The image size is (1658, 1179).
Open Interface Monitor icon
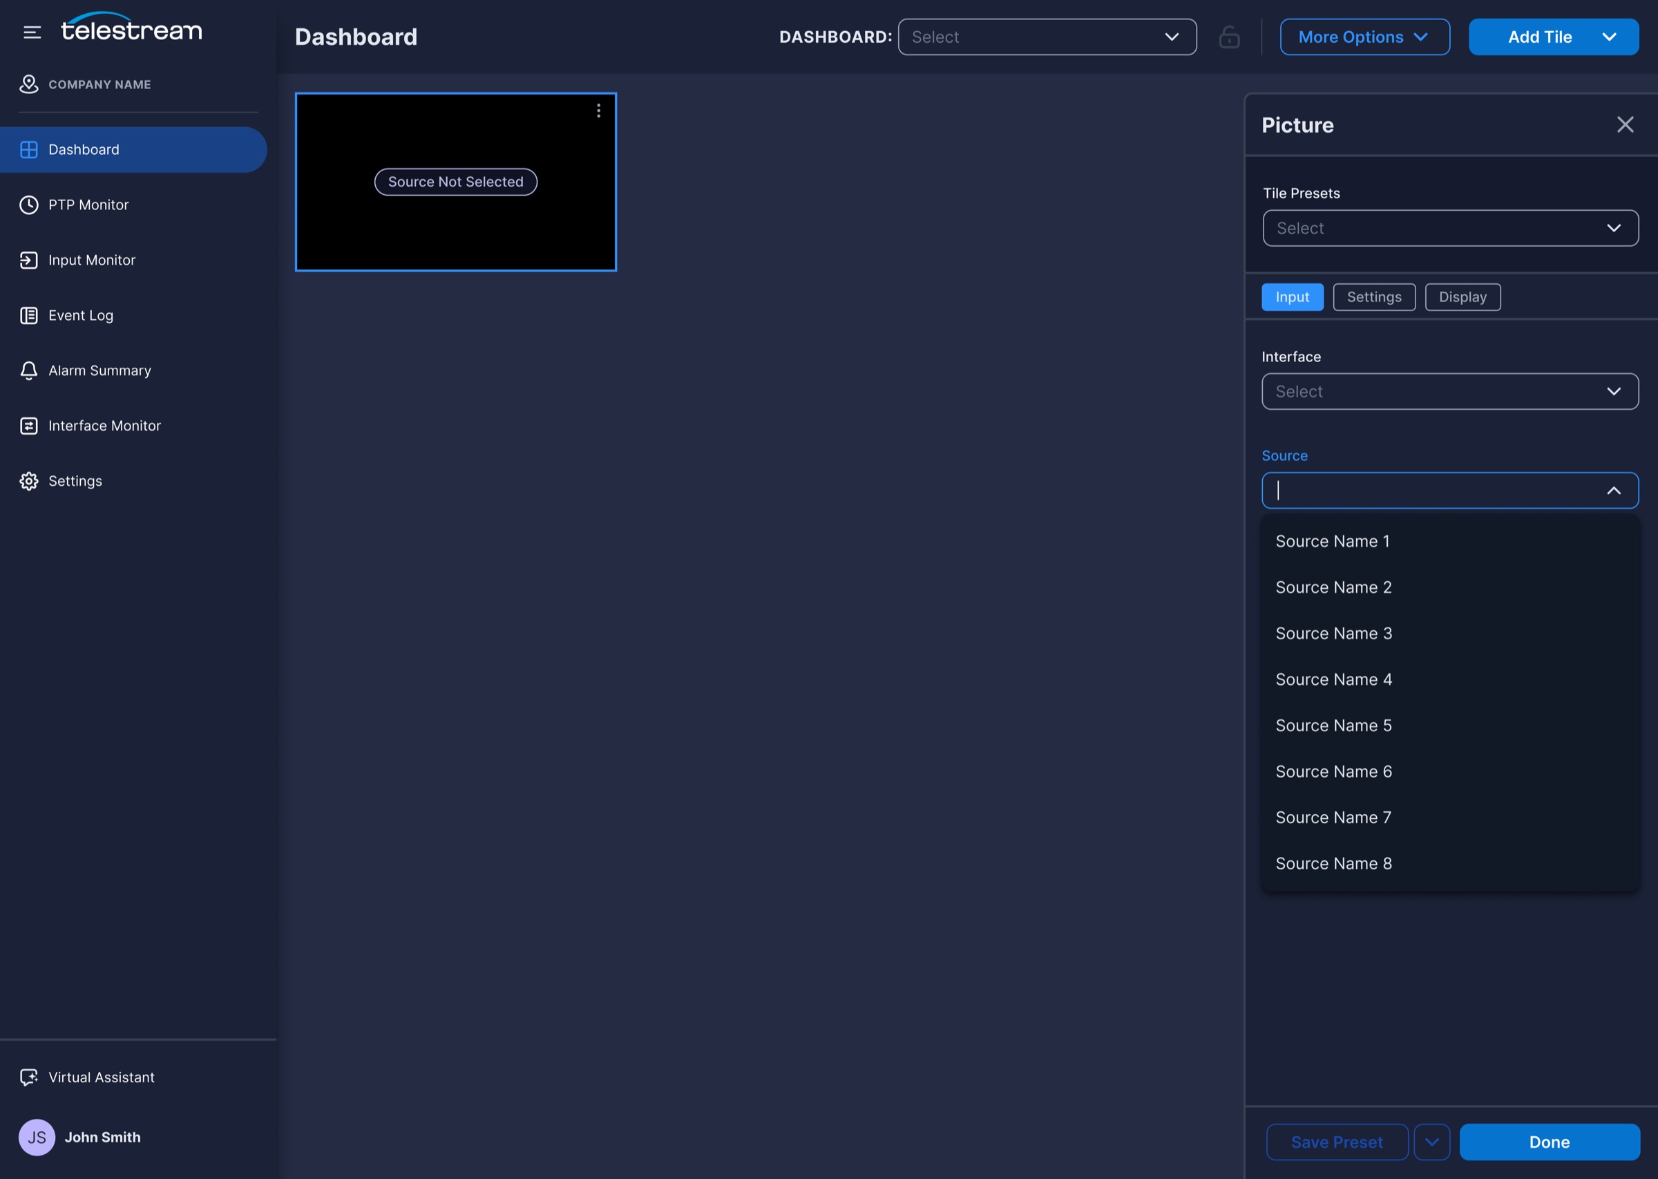tap(29, 426)
